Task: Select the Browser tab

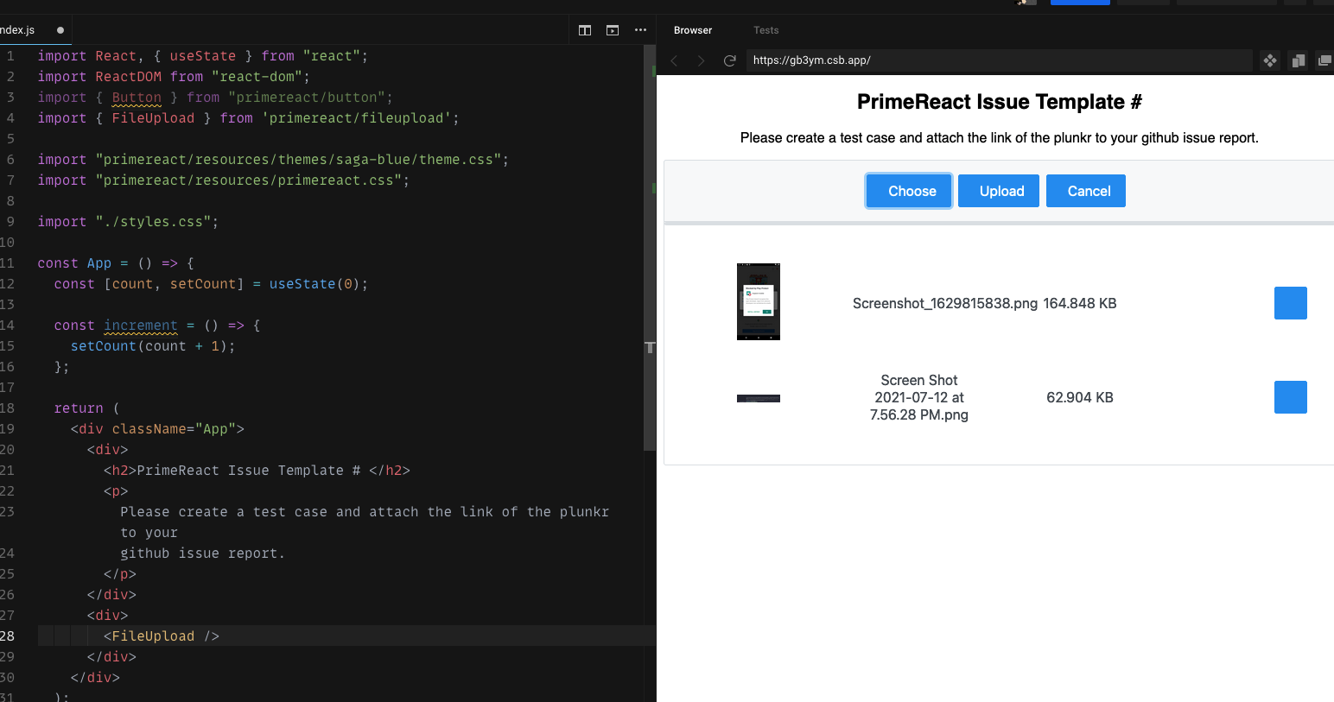Action: pyautogui.click(x=692, y=29)
